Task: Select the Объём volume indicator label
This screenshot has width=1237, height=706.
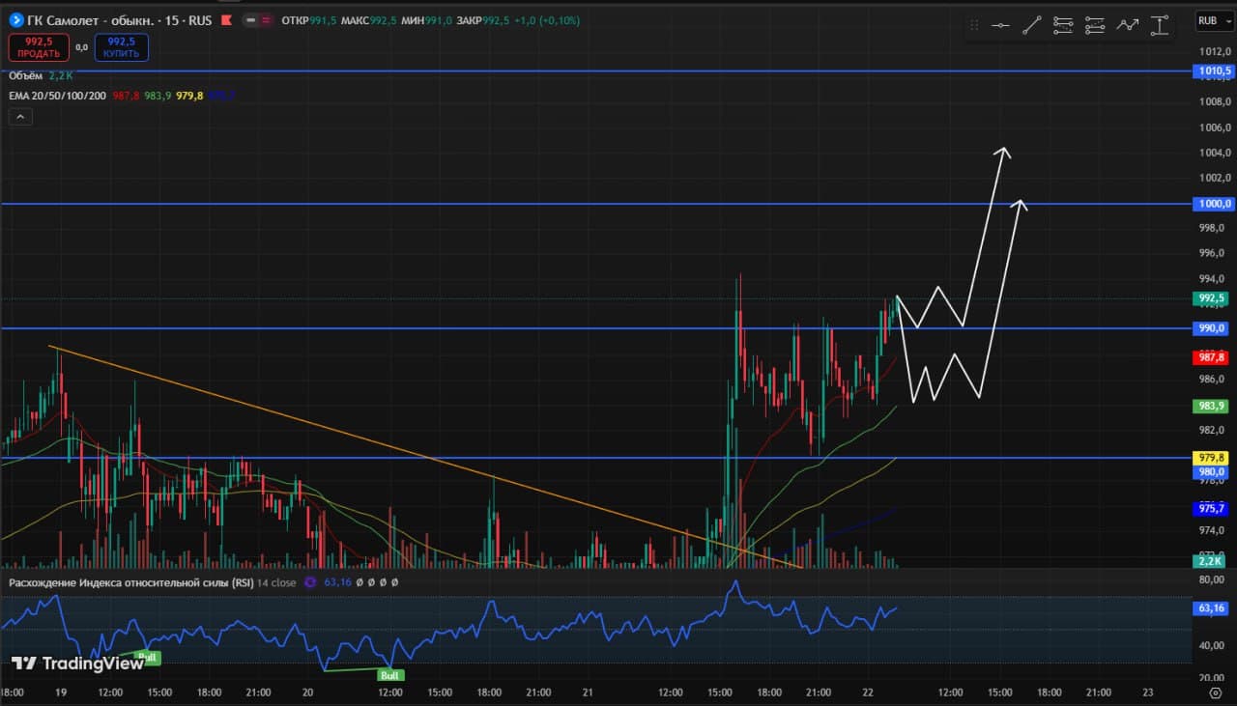Action: pos(25,75)
